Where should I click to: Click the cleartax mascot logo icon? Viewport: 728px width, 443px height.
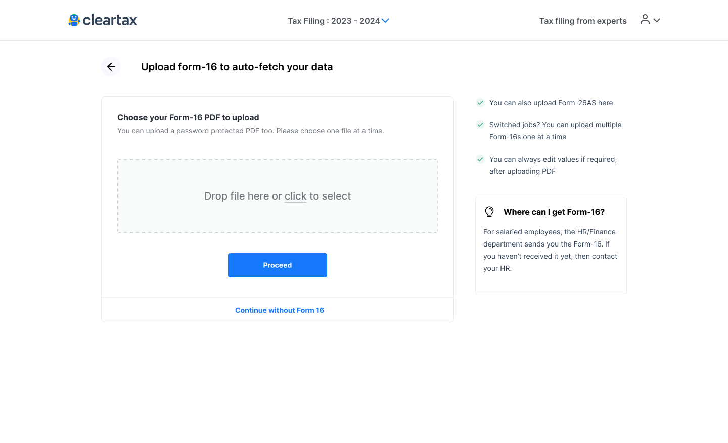pos(74,20)
